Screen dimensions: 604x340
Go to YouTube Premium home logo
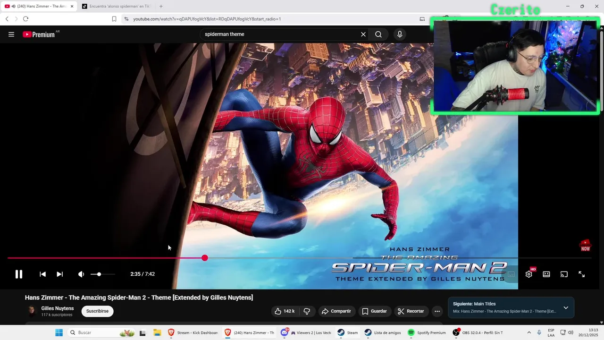[x=39, y=34]
